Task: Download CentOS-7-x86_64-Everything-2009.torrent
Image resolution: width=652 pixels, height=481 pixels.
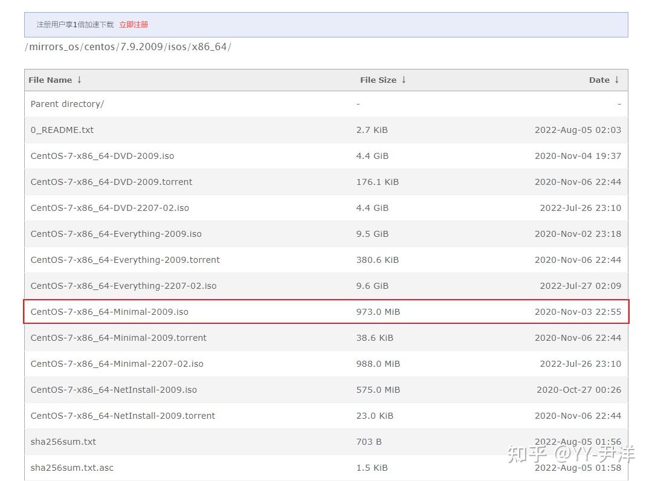Action: click(x=125, y=260)
